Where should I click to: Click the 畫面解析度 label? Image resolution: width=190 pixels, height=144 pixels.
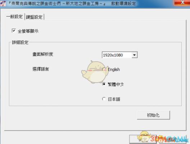click(x=43, y=54)
